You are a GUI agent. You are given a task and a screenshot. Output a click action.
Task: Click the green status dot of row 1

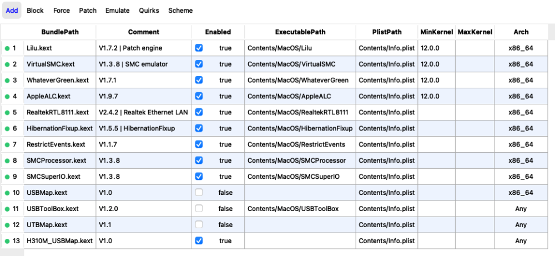click(x=7, y=48)
